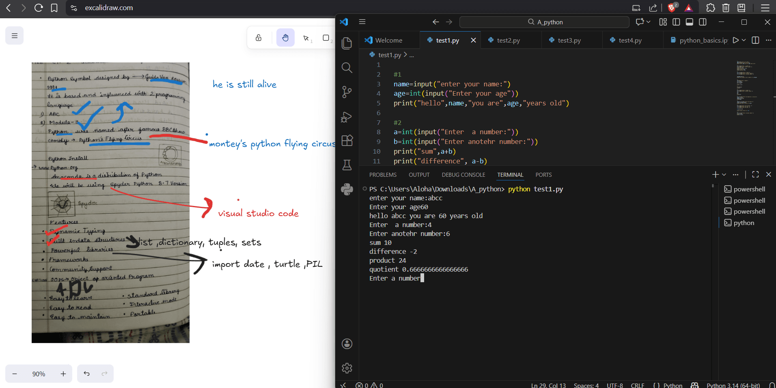
Task: Open the Run and Debug view
Action: (347, 117)
